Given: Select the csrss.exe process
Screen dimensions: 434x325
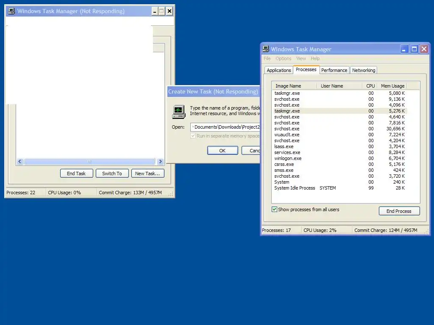Looking at the screenshot, I should 339,165.
